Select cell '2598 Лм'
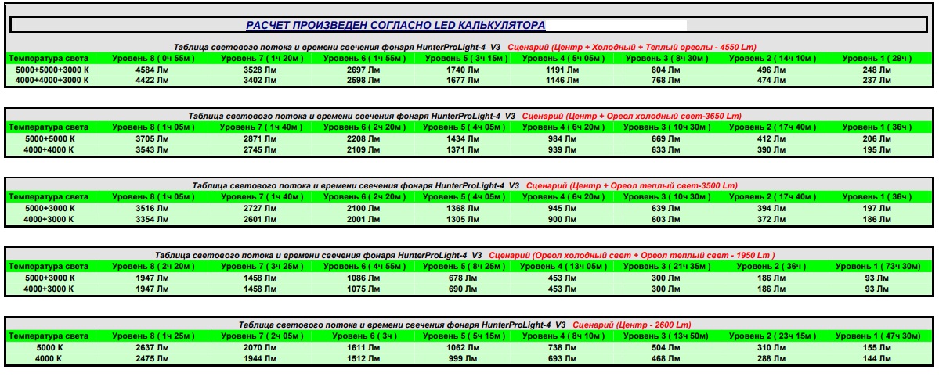939x377 pixels. 365,80
